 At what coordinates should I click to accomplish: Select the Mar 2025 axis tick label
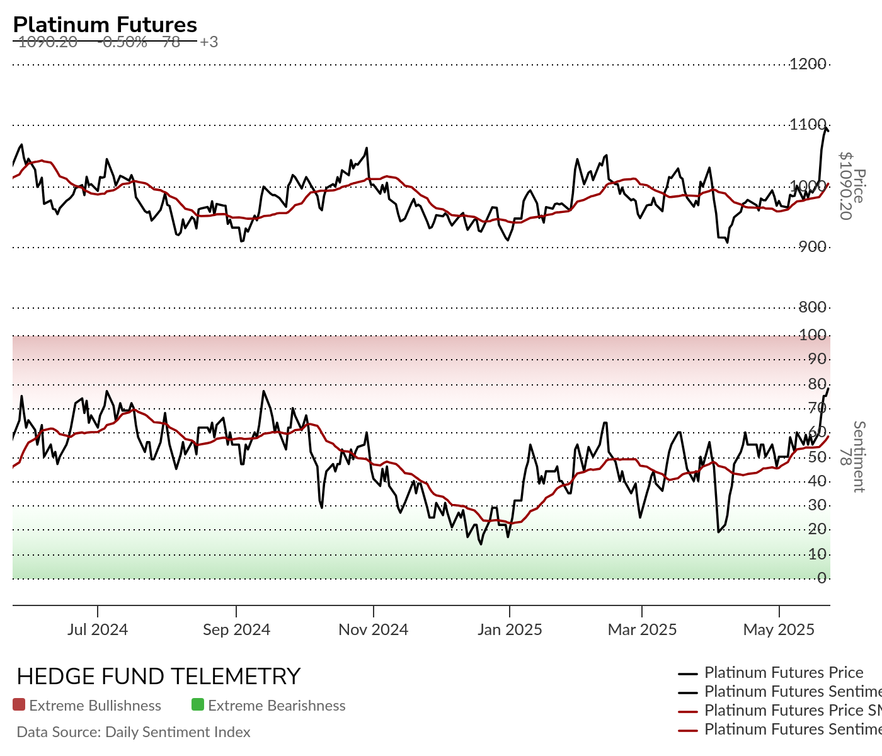coord(642,629)
